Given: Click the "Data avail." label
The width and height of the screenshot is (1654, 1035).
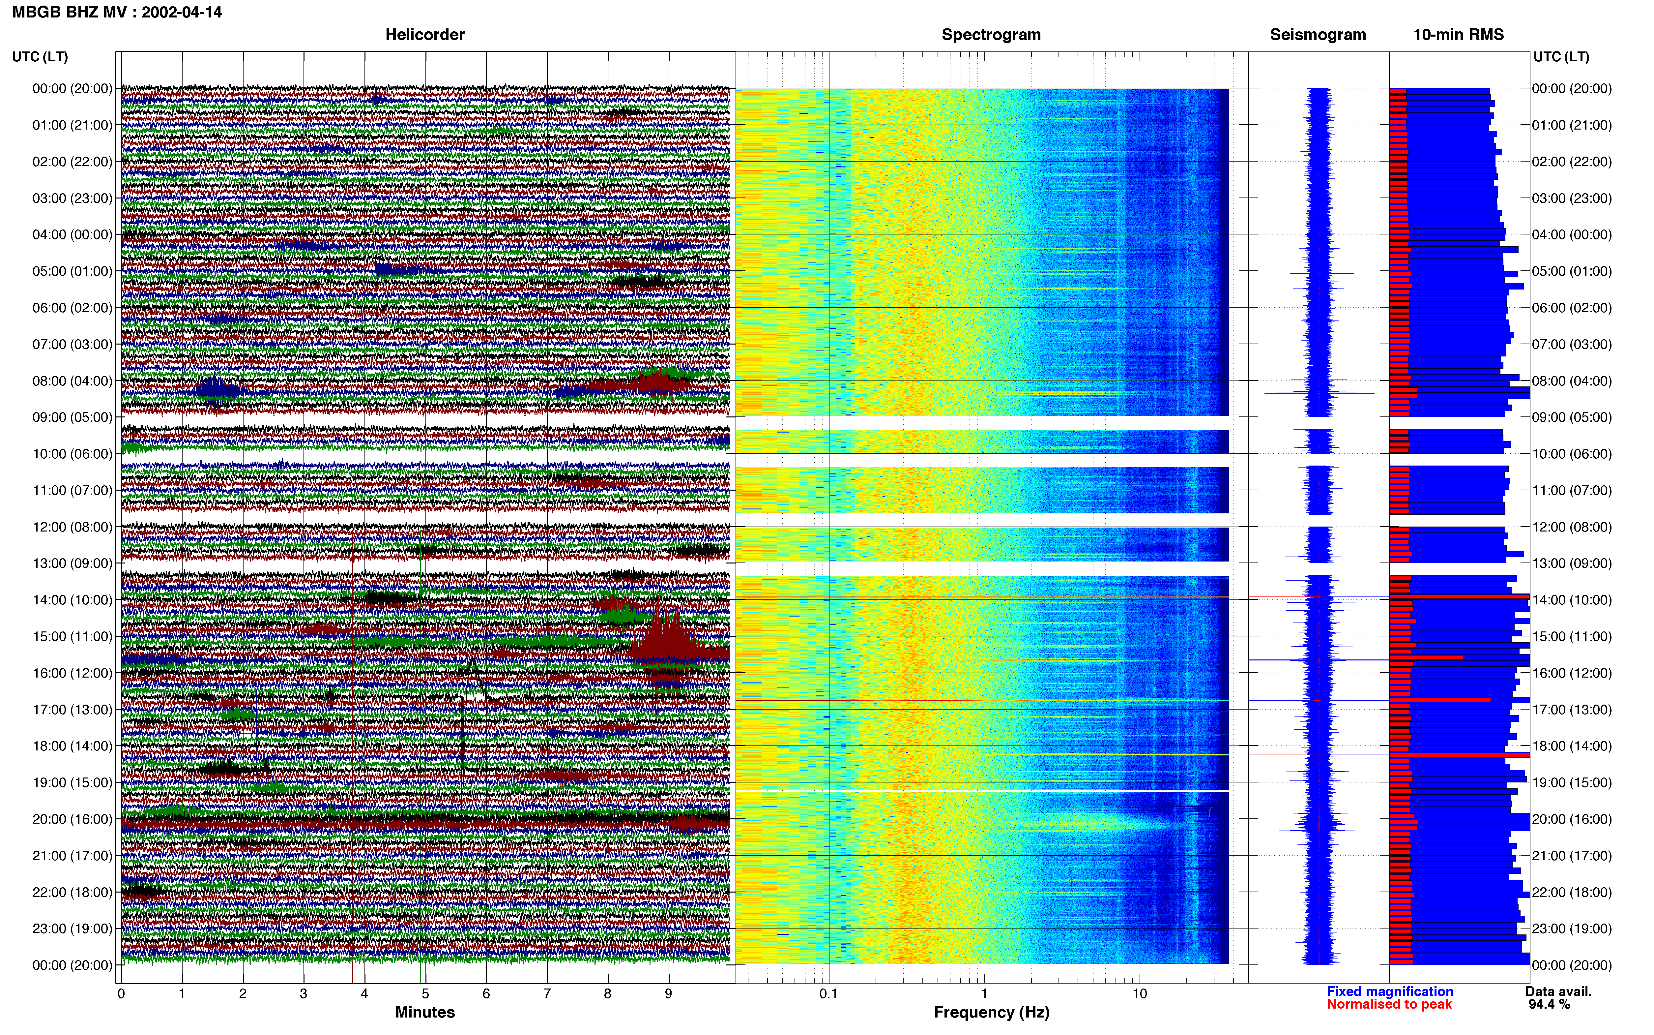Looking at the screenshot, I should [1558, 991].
